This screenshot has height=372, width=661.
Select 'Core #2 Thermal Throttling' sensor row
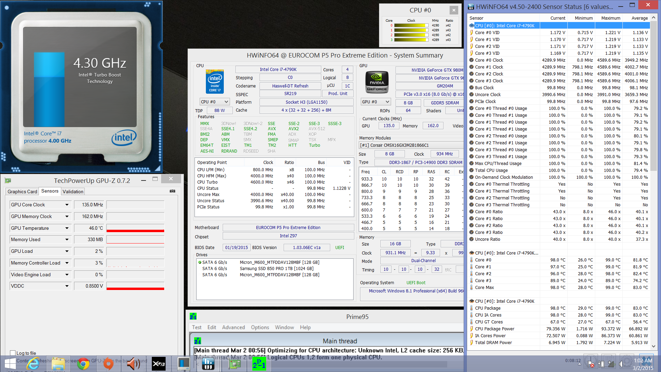tap(559, 198)
